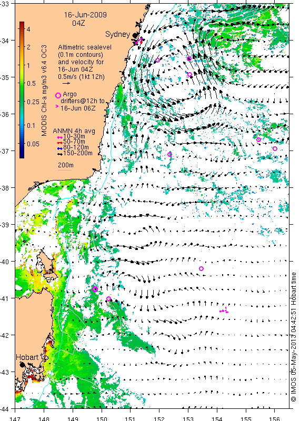Screen dimensions: 300x421
Task: Click the '0.5m/s (1kt 12h)' scale text
Action: tap(82, 77)
